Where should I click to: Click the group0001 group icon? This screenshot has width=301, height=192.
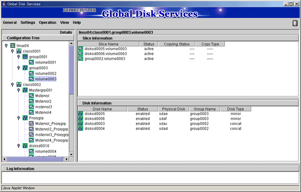tap(25, 56)
